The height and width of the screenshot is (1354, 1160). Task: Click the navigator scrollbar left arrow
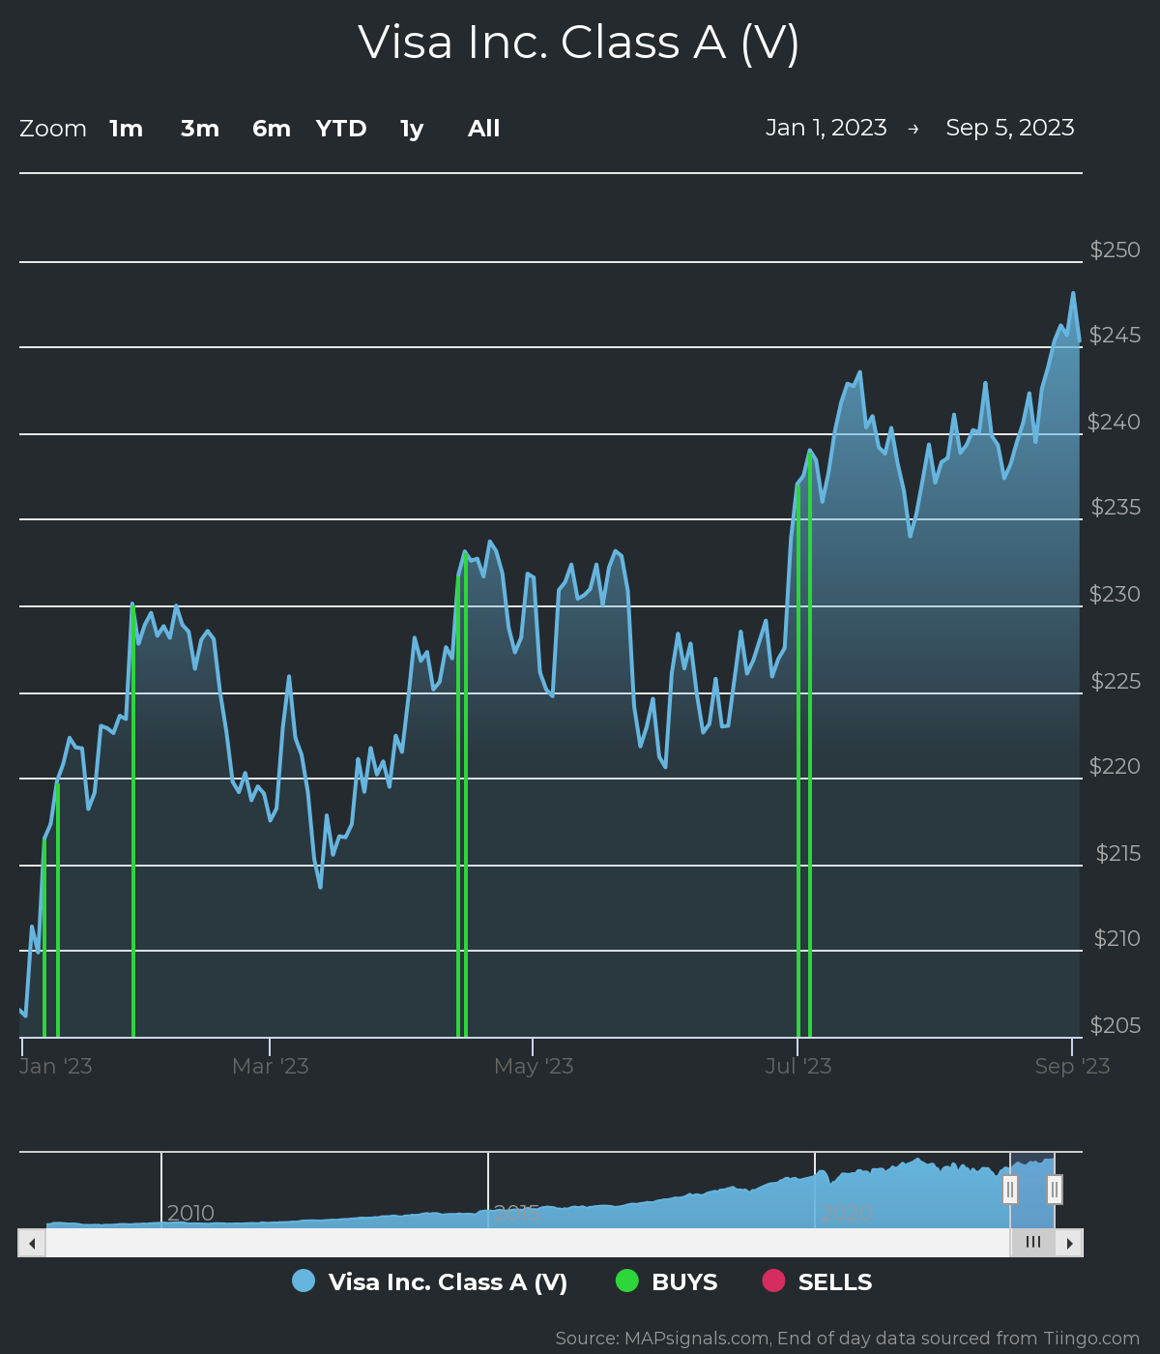tap(32, 1243)
